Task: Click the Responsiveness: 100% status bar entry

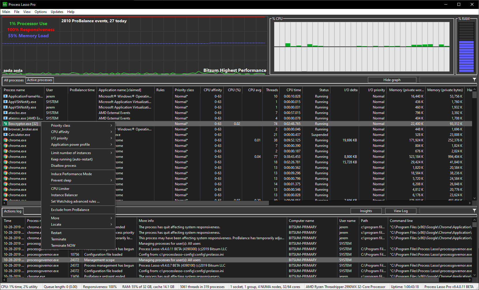Action: [x=100, y=287]
